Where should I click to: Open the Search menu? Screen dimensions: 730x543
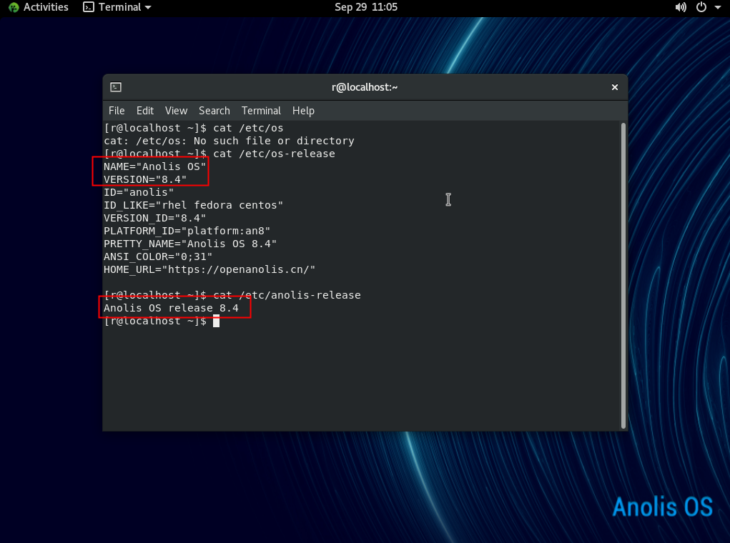[x=214, y=111]
